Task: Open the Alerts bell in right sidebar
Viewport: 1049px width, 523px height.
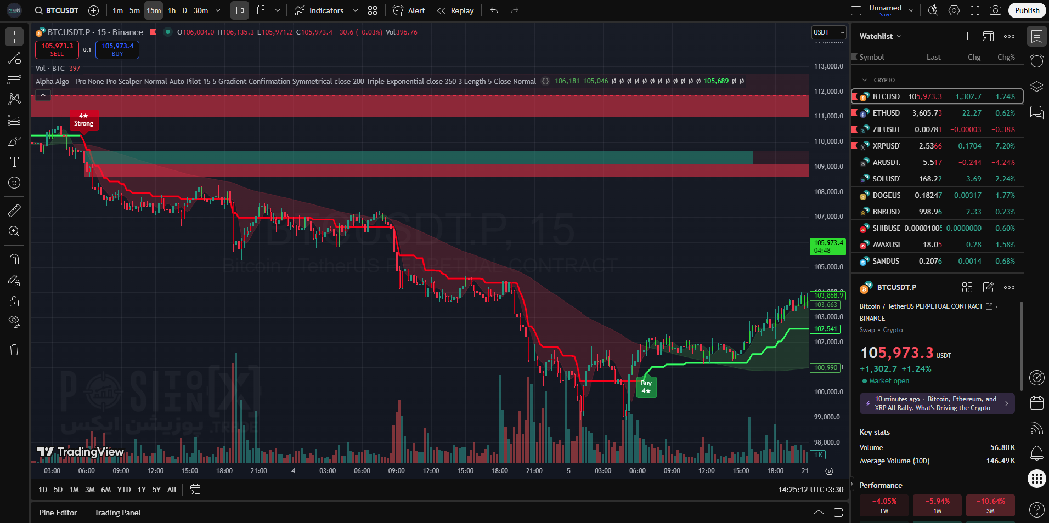Action: coord(1036,453)
